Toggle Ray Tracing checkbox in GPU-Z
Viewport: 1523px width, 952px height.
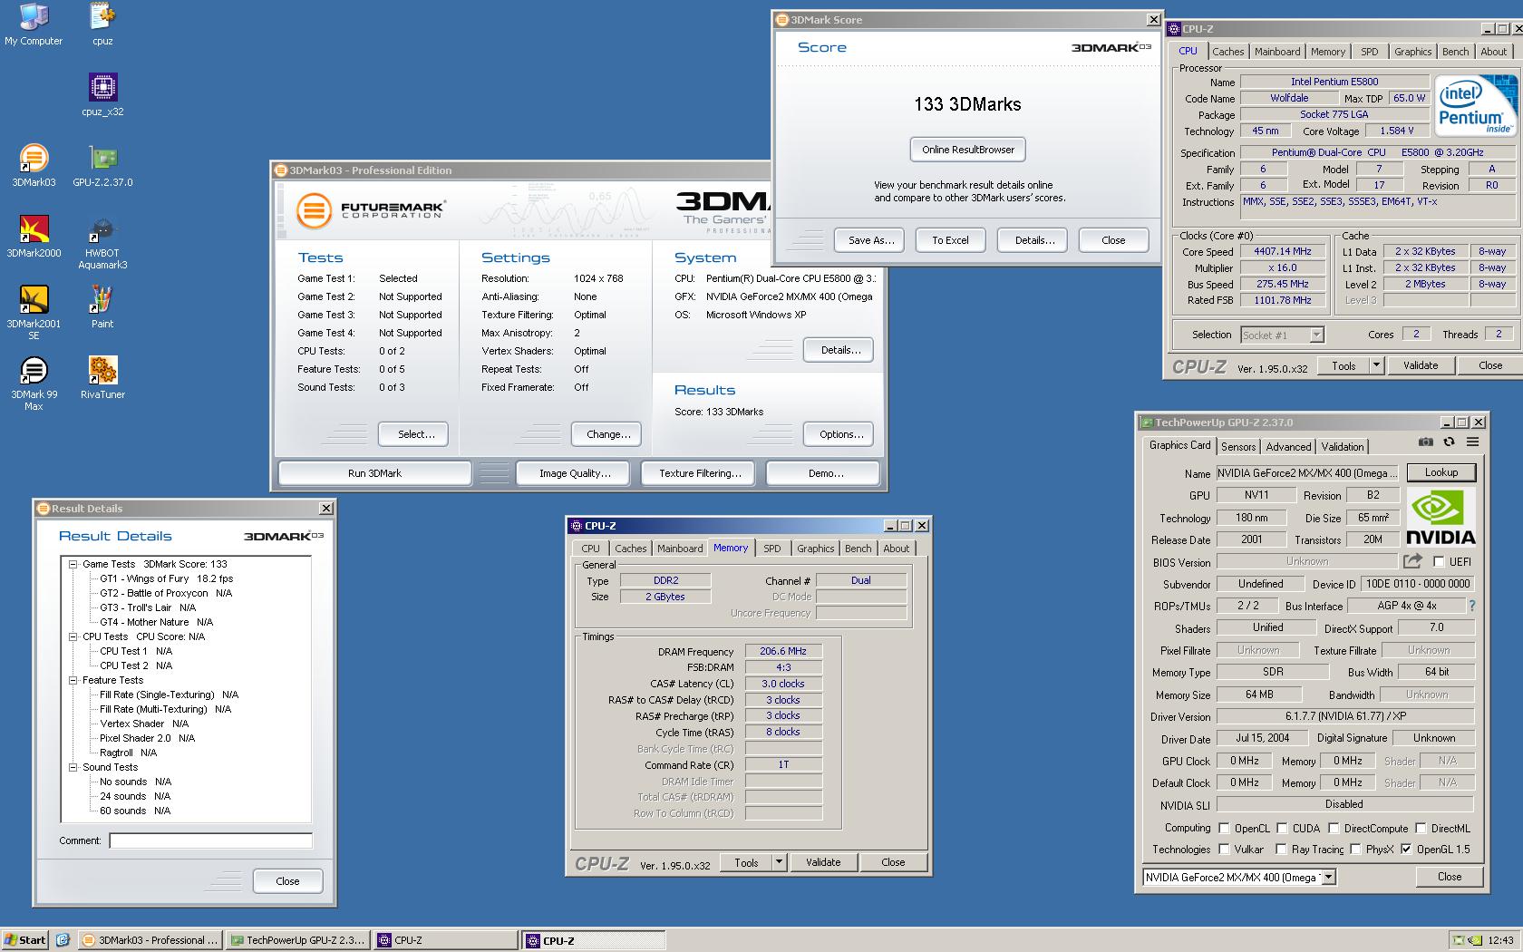pos(1280,849)
